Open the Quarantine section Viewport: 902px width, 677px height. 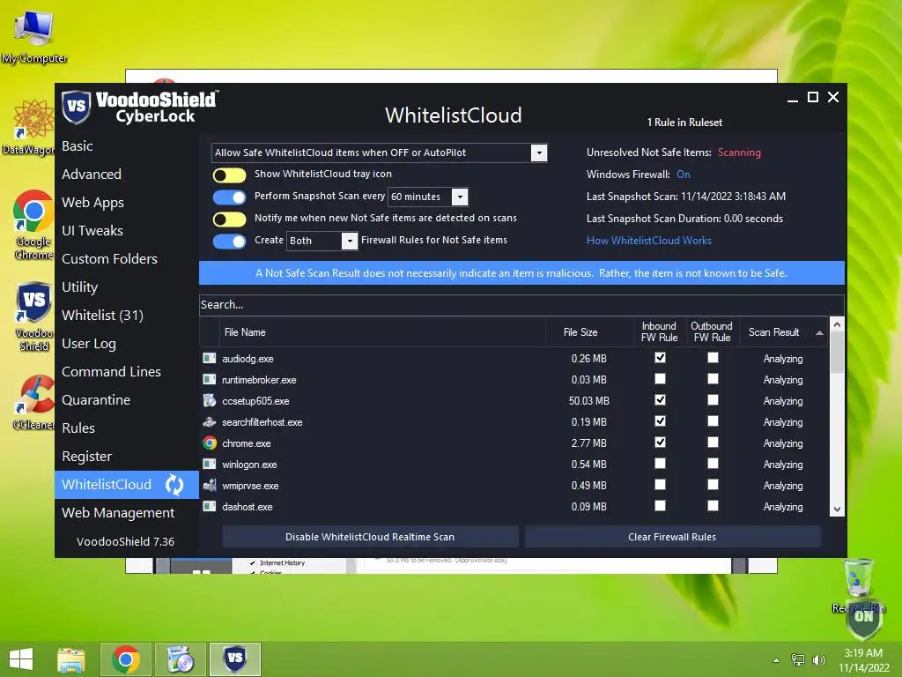[96, 400]
